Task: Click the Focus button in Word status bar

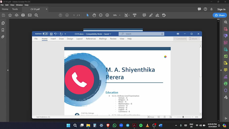Action: coord(151,117)
